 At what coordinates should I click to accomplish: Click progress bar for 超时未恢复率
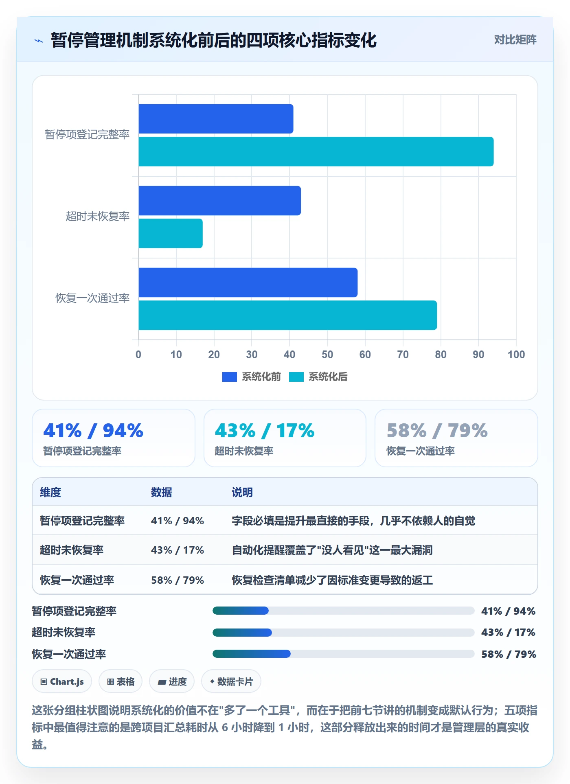[344, 633]
